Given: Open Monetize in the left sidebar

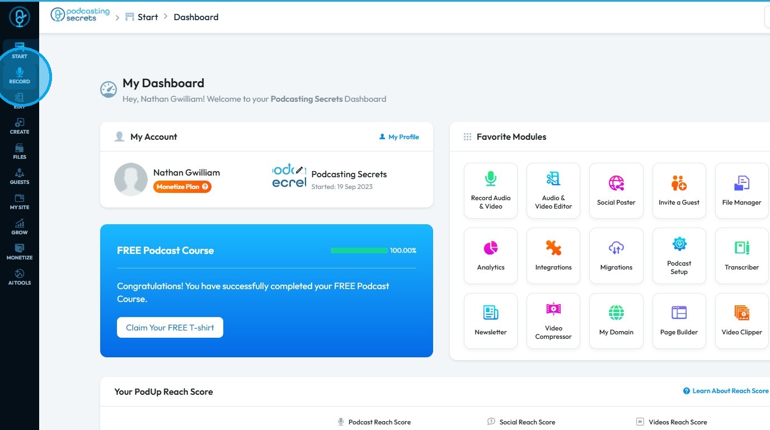Looking at the screenshot, I should tap(20, 252).
